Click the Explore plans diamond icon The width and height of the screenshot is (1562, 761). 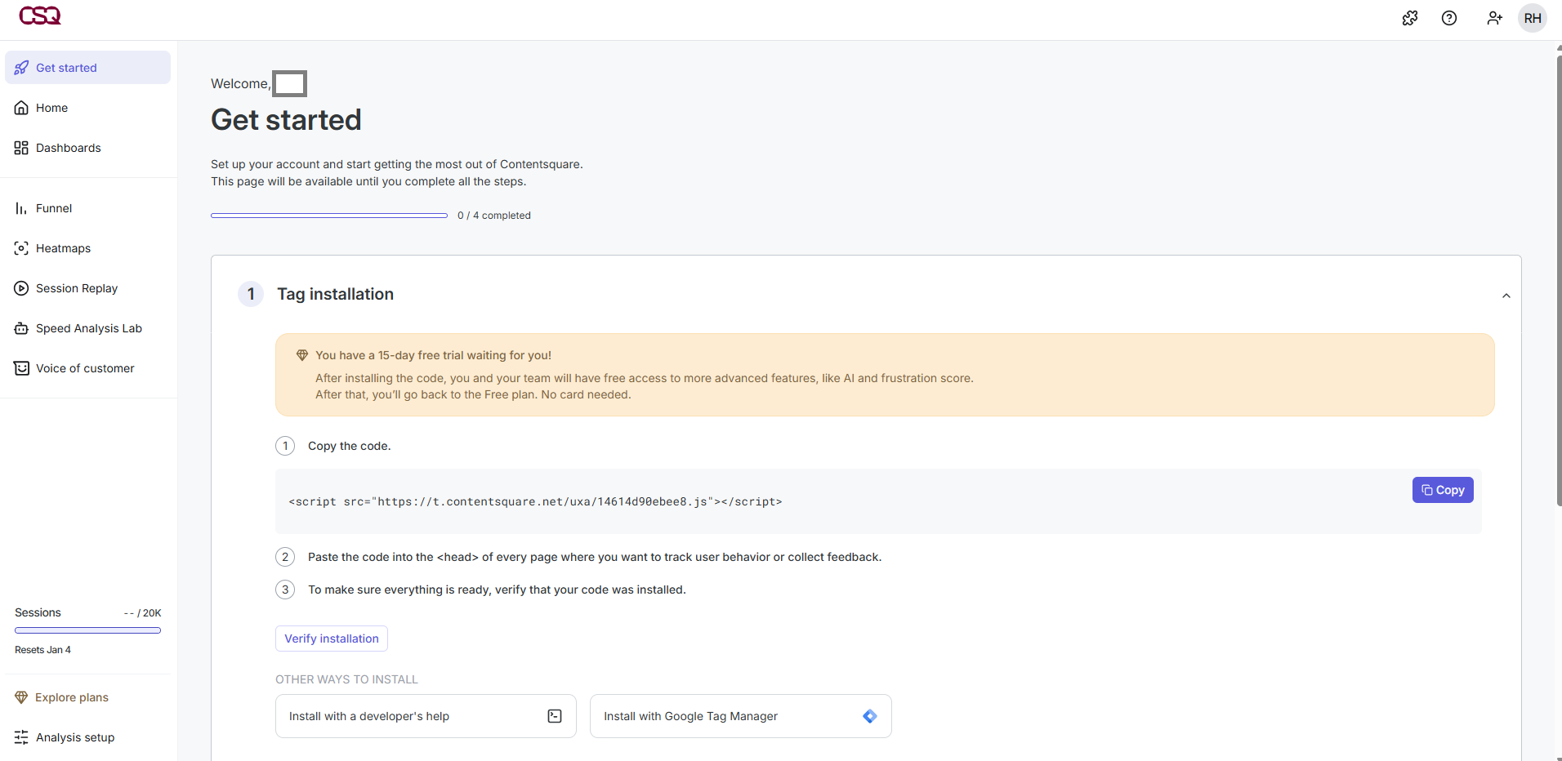[21, 697]
